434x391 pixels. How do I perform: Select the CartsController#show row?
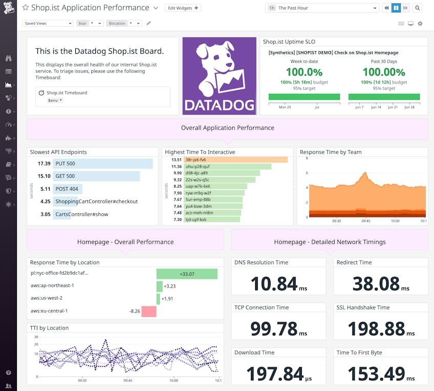pos(93,214)
